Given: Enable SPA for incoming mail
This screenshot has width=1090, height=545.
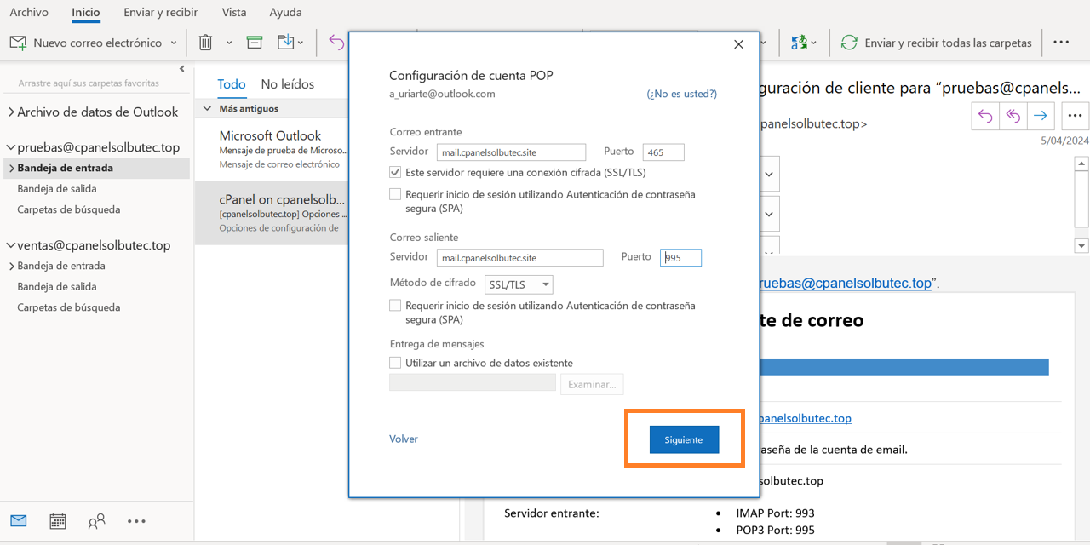Looking at the screenshot, I should click(x=395, y=195).
